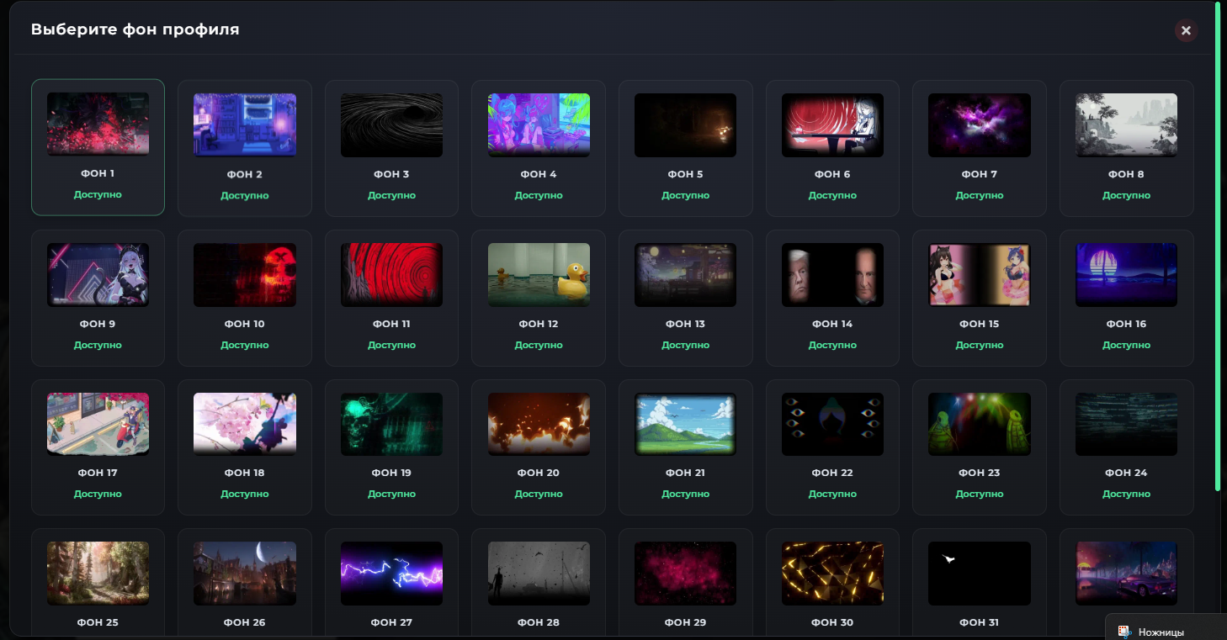Screen dimensions: 1227x640
Task: Click the "Доступно" status under ФОН 24
Action: coord(1126,494)
